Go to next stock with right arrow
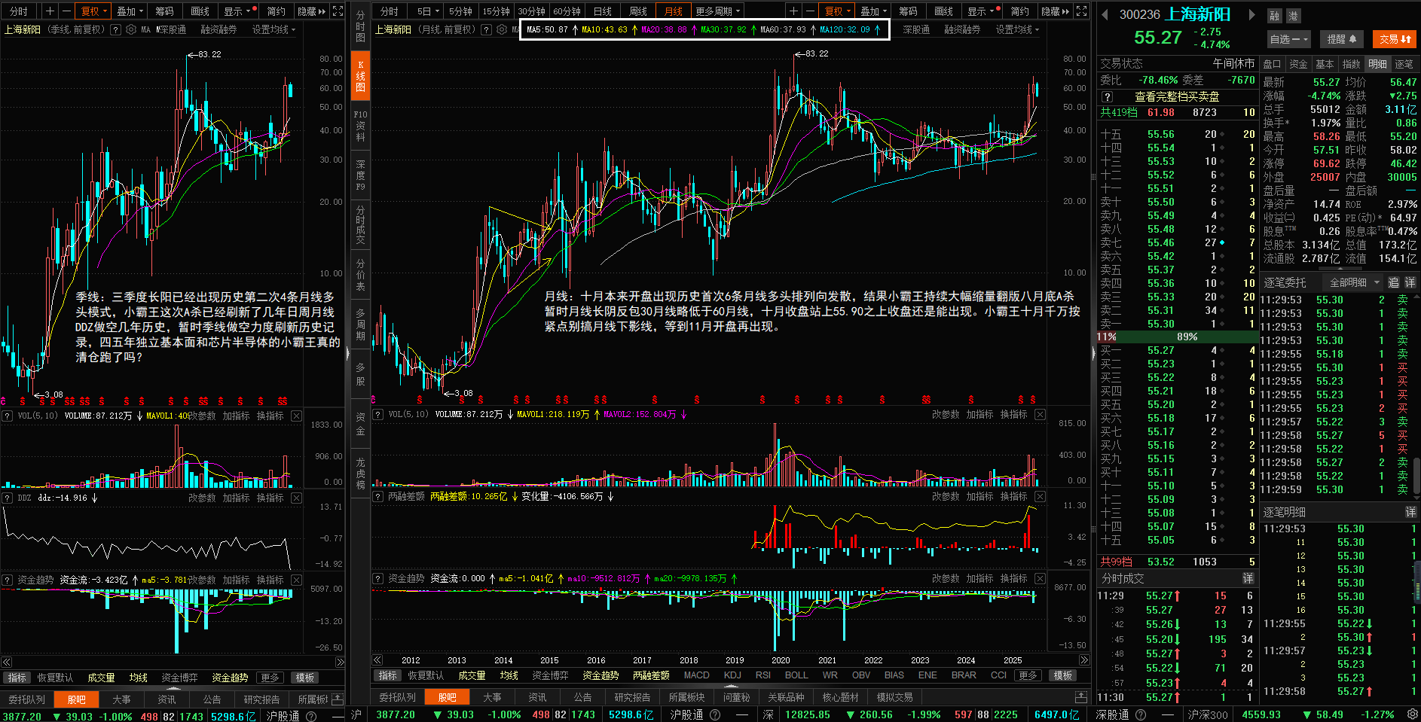 [x=1251, y=14]
